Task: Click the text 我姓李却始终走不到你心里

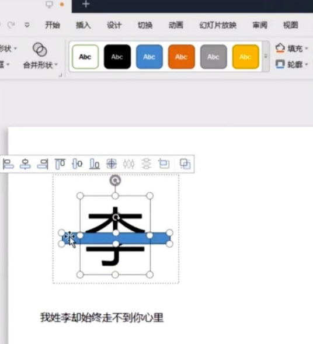Action: [102, 318]
